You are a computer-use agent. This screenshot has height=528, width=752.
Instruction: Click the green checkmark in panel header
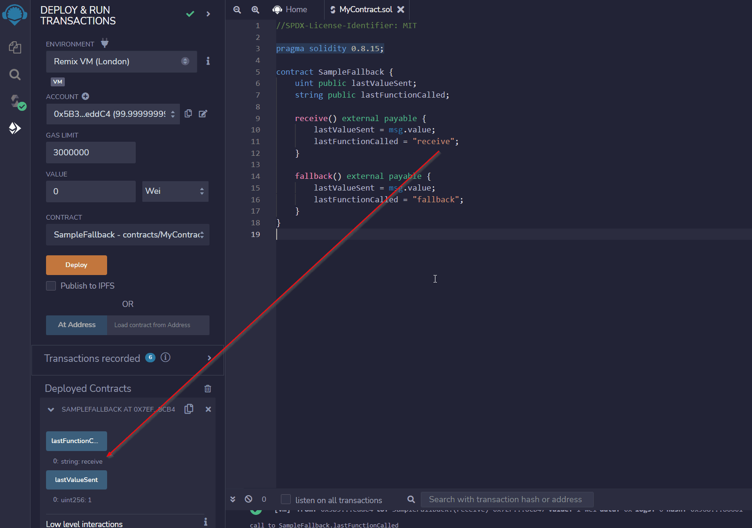pos(190,14)
